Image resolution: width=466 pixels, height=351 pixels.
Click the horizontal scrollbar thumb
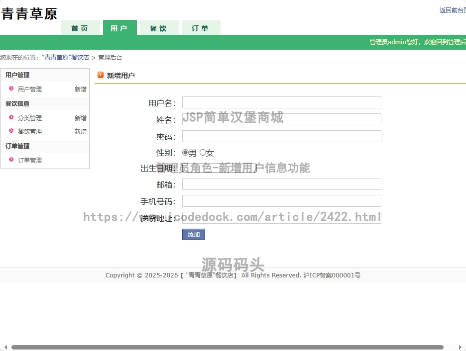click(228, 347)
